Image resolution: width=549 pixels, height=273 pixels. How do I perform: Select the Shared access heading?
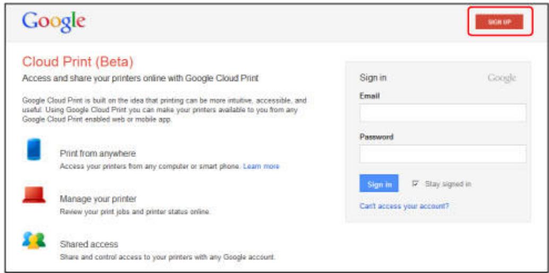coord(89,244)
